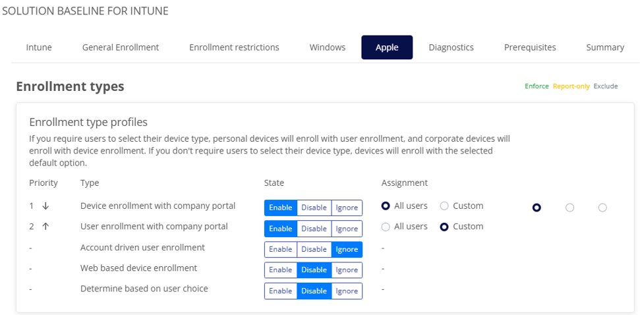Open the General Enrollment tab
The width and height of the screenshot is (640, 315).
pos(120,47)
